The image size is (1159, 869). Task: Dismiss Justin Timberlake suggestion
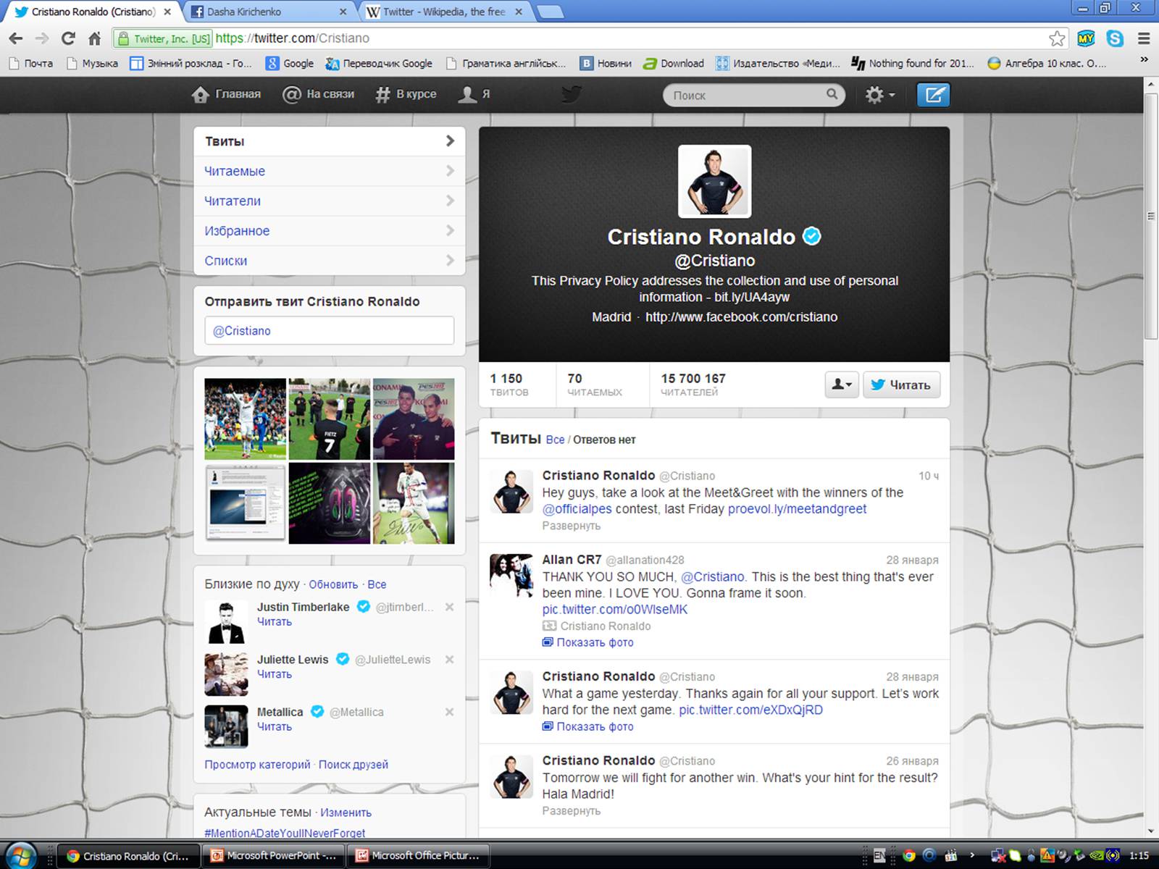[x=449, y=607]
